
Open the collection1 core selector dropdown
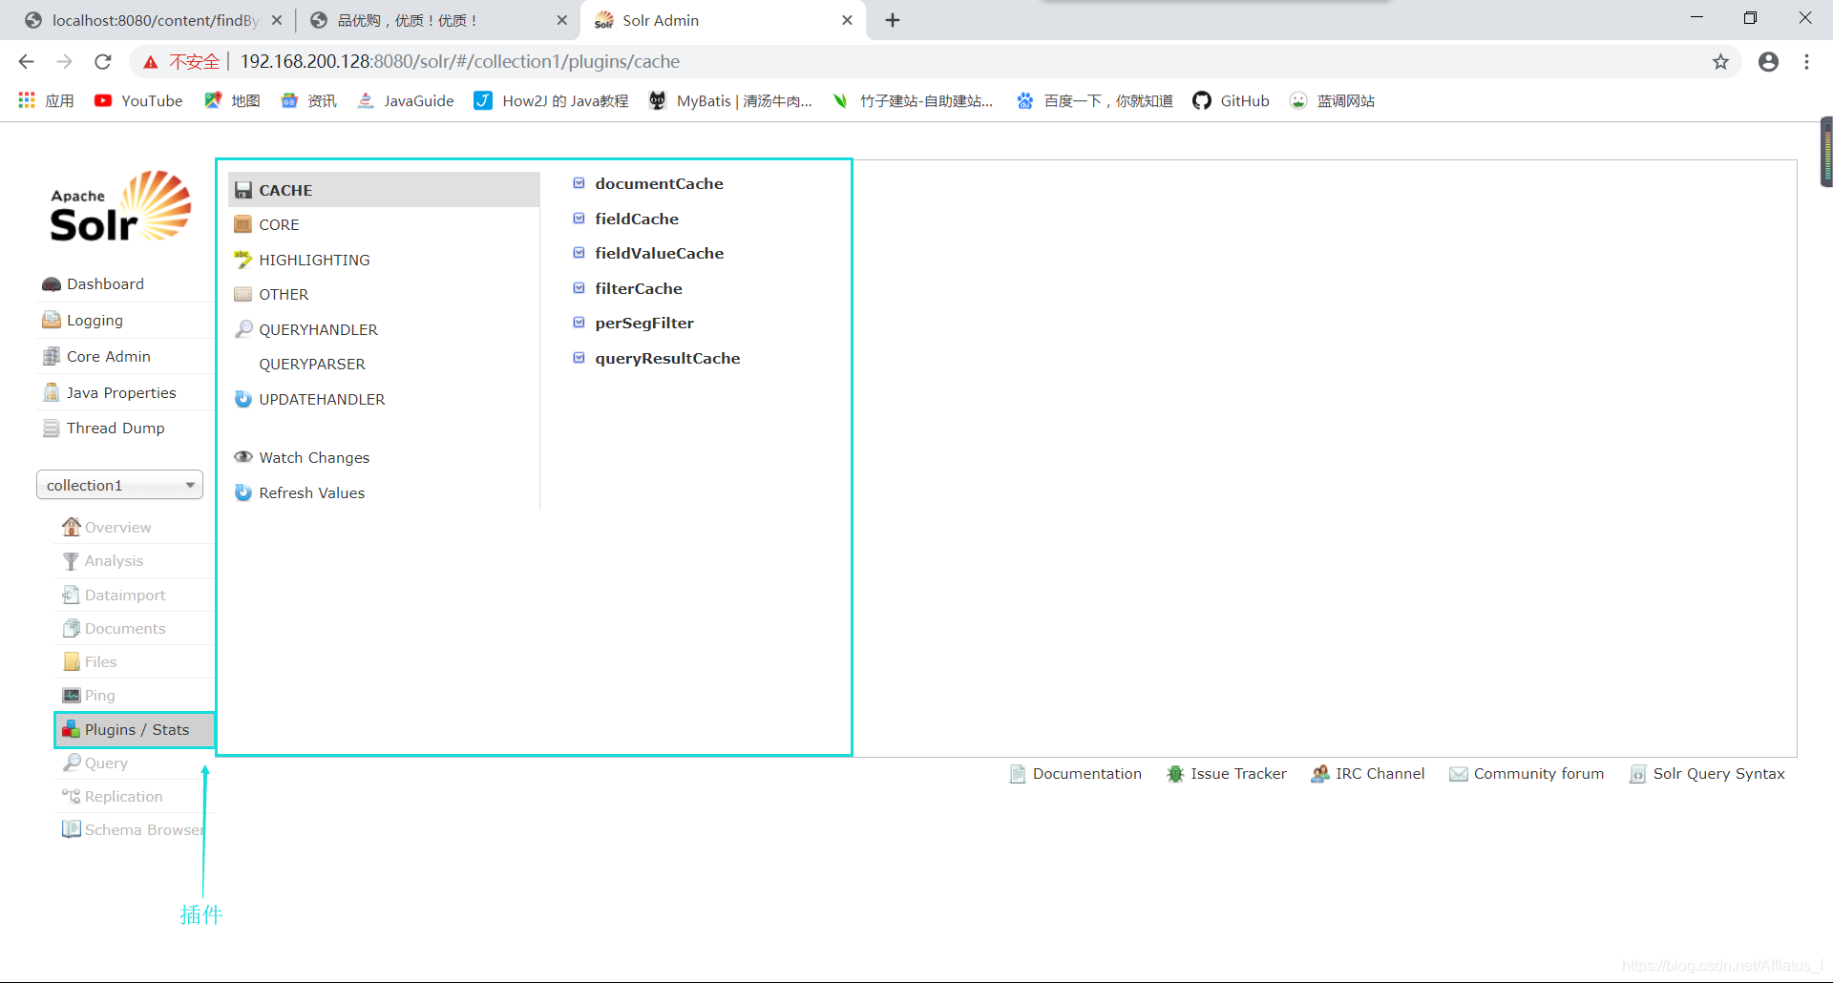pyautogui.click(x=119, y=485)
